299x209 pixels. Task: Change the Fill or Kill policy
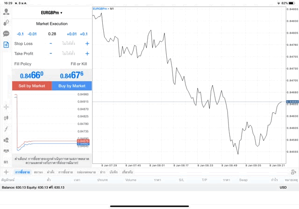[x=78, y=64]
